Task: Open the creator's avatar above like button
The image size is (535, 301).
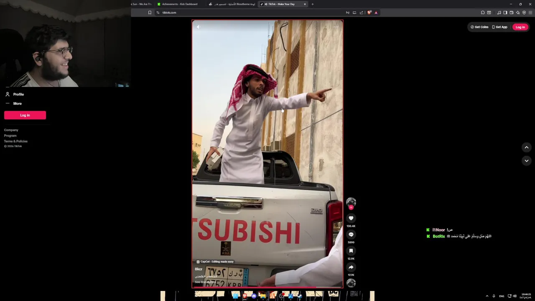Action: pos(351,202)
